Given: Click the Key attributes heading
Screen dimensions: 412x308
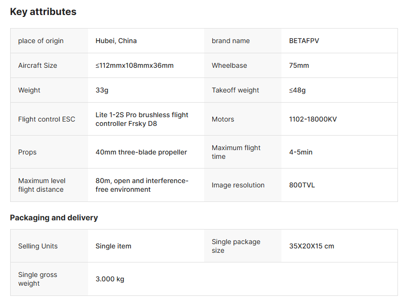Looking at the screenshot, I should pyautogui.click(x=43, y=12).
